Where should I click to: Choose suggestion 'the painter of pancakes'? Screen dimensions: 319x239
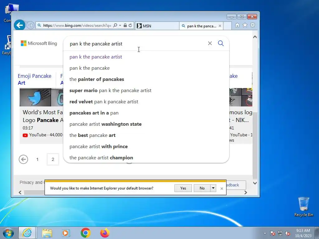[146, 79]
